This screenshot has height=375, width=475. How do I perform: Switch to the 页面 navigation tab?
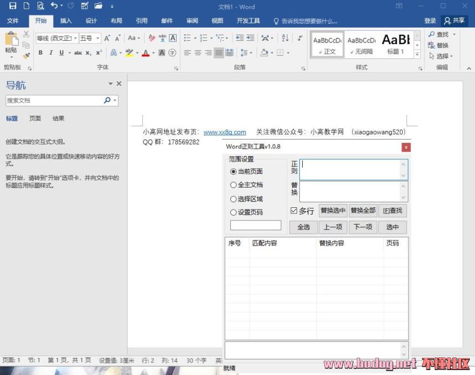coord(35,118)
